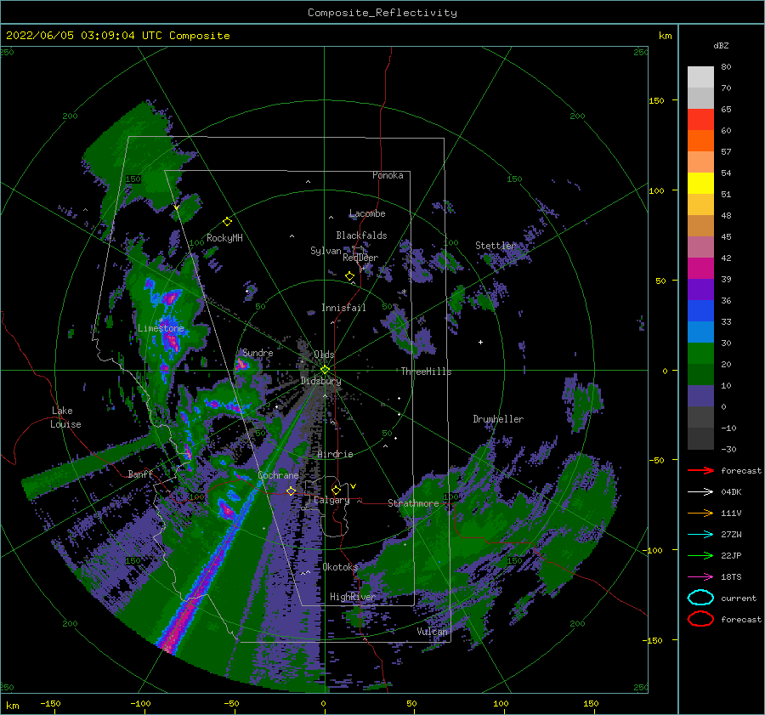Click the Okotoks label
The width and height of the screenshot is (765, 715).
(x=340, y=567)
